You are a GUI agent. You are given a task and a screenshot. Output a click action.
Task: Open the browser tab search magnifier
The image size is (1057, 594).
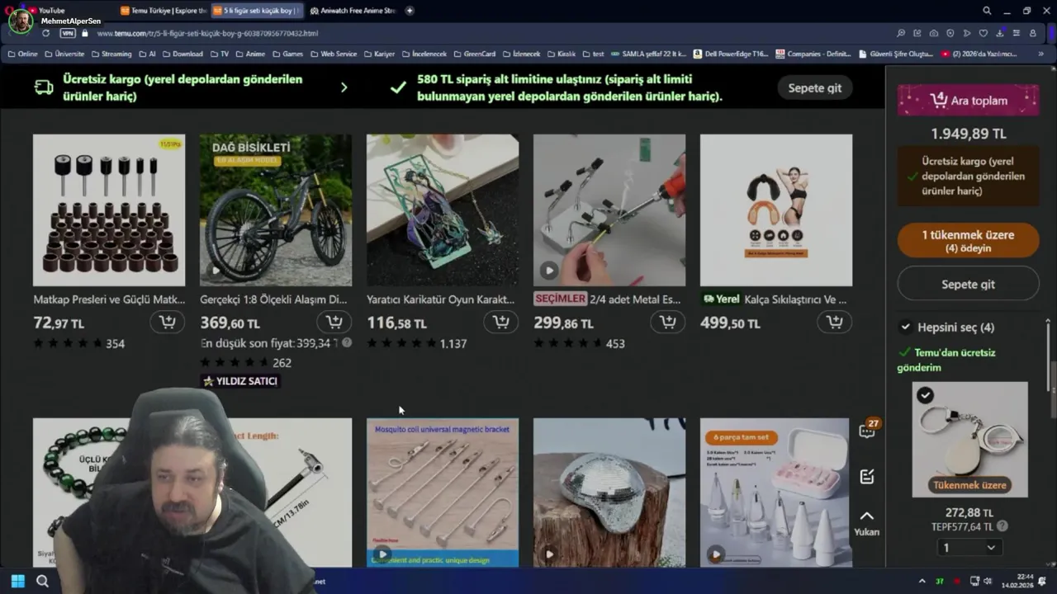pyautogui.click(x=987, y=11)
